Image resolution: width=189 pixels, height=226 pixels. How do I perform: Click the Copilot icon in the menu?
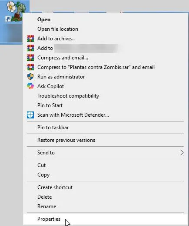(x=30, y=86)
